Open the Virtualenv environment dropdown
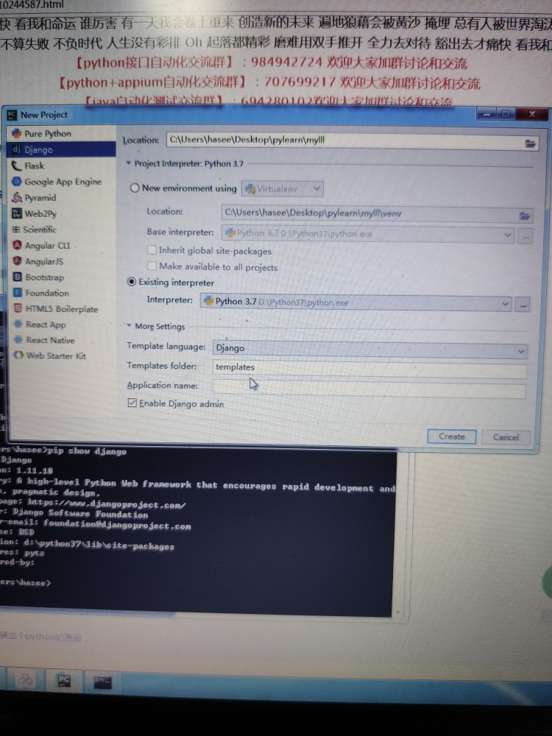The image size is (552, 736). click(282, 189)
